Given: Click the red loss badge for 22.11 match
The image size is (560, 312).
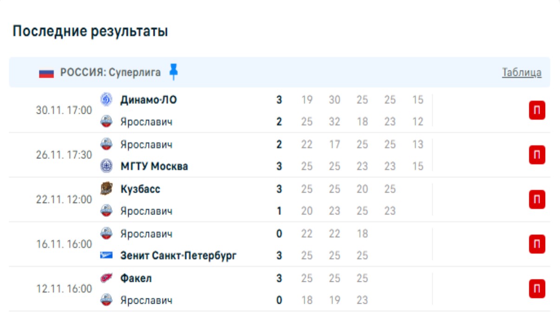Looking at the screenshot, I should 537,200.
